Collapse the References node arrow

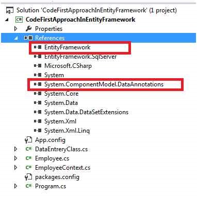coord(16,38)
